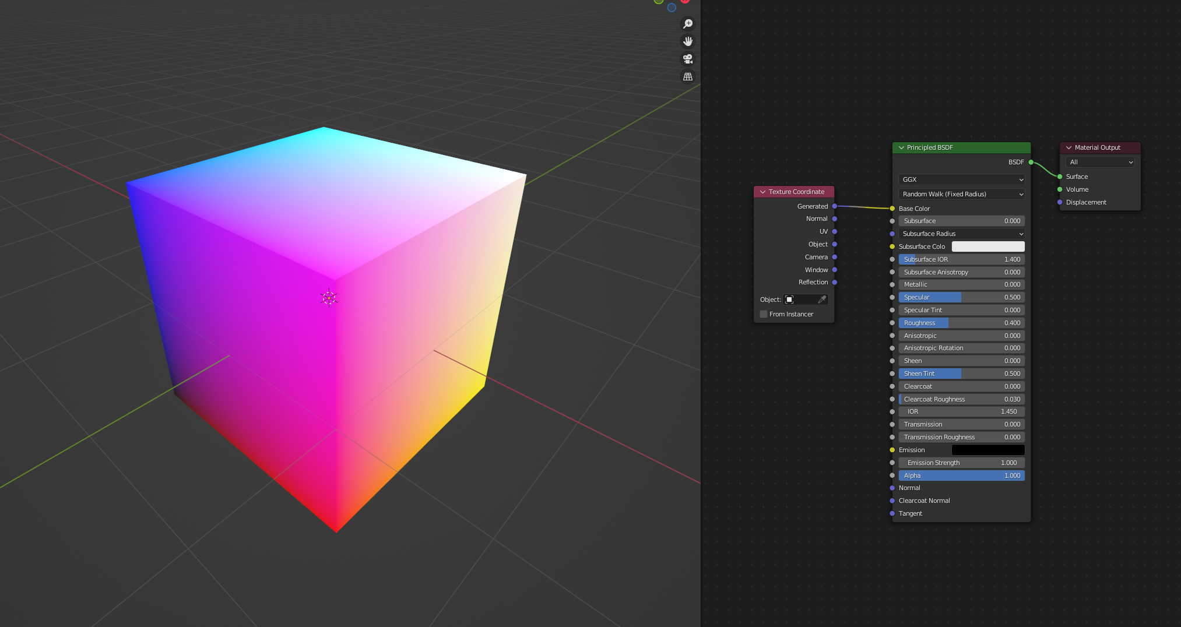1181x627 pixels.
Task: Collapse the Principled BSDF node
Action: click(901, 148)
